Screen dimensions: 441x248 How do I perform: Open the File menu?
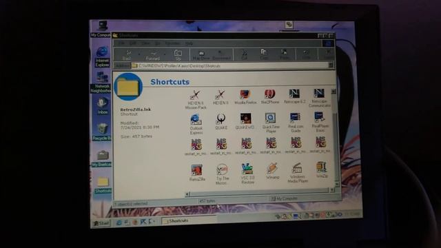121,43
